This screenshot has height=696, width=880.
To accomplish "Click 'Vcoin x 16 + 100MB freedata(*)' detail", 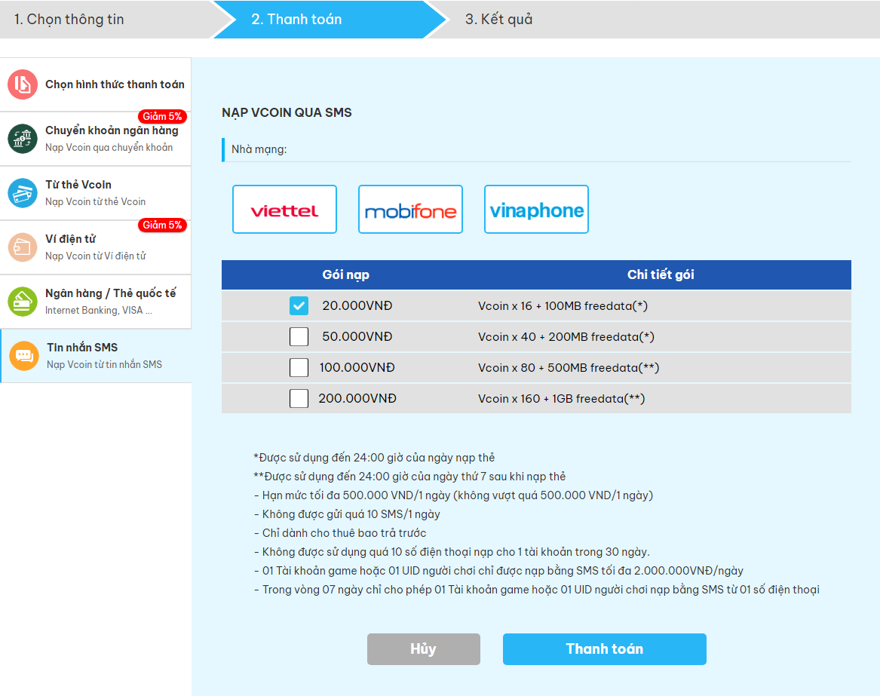I will click(x=563, y=306).
